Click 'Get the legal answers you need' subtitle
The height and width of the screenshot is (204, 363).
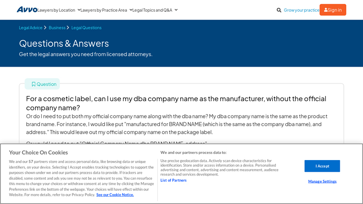coord(86,54)
